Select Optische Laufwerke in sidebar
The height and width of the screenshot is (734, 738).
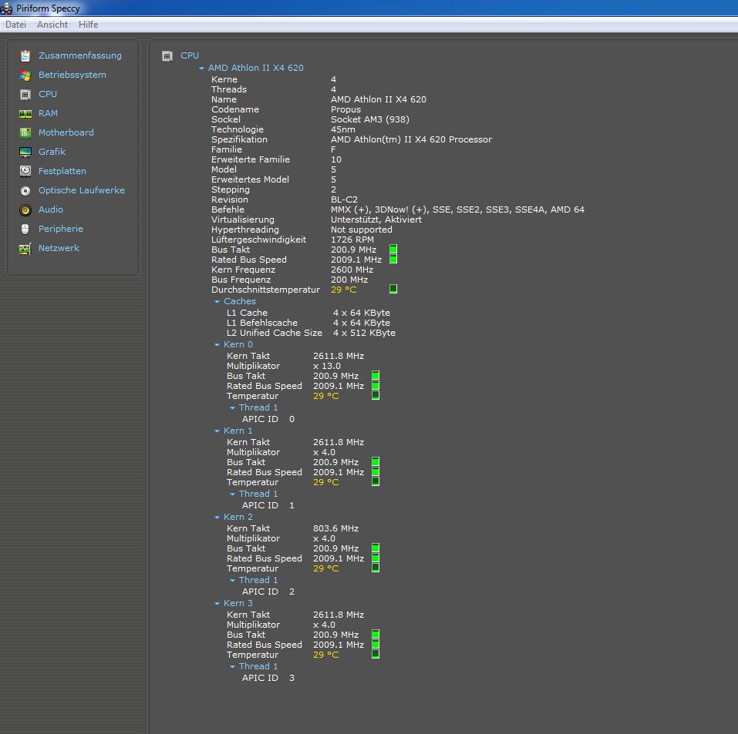[82, 190]
